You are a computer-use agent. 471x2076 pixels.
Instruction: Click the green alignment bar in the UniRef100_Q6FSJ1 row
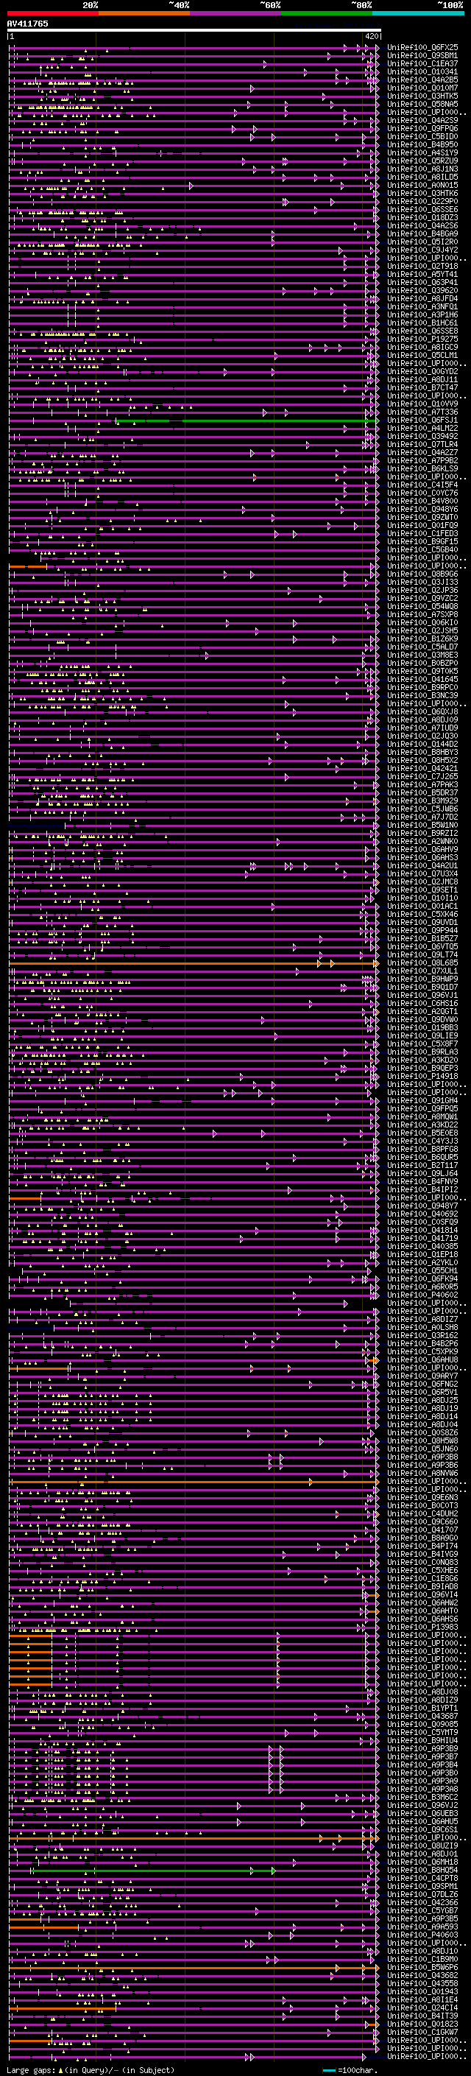point(247,421)
